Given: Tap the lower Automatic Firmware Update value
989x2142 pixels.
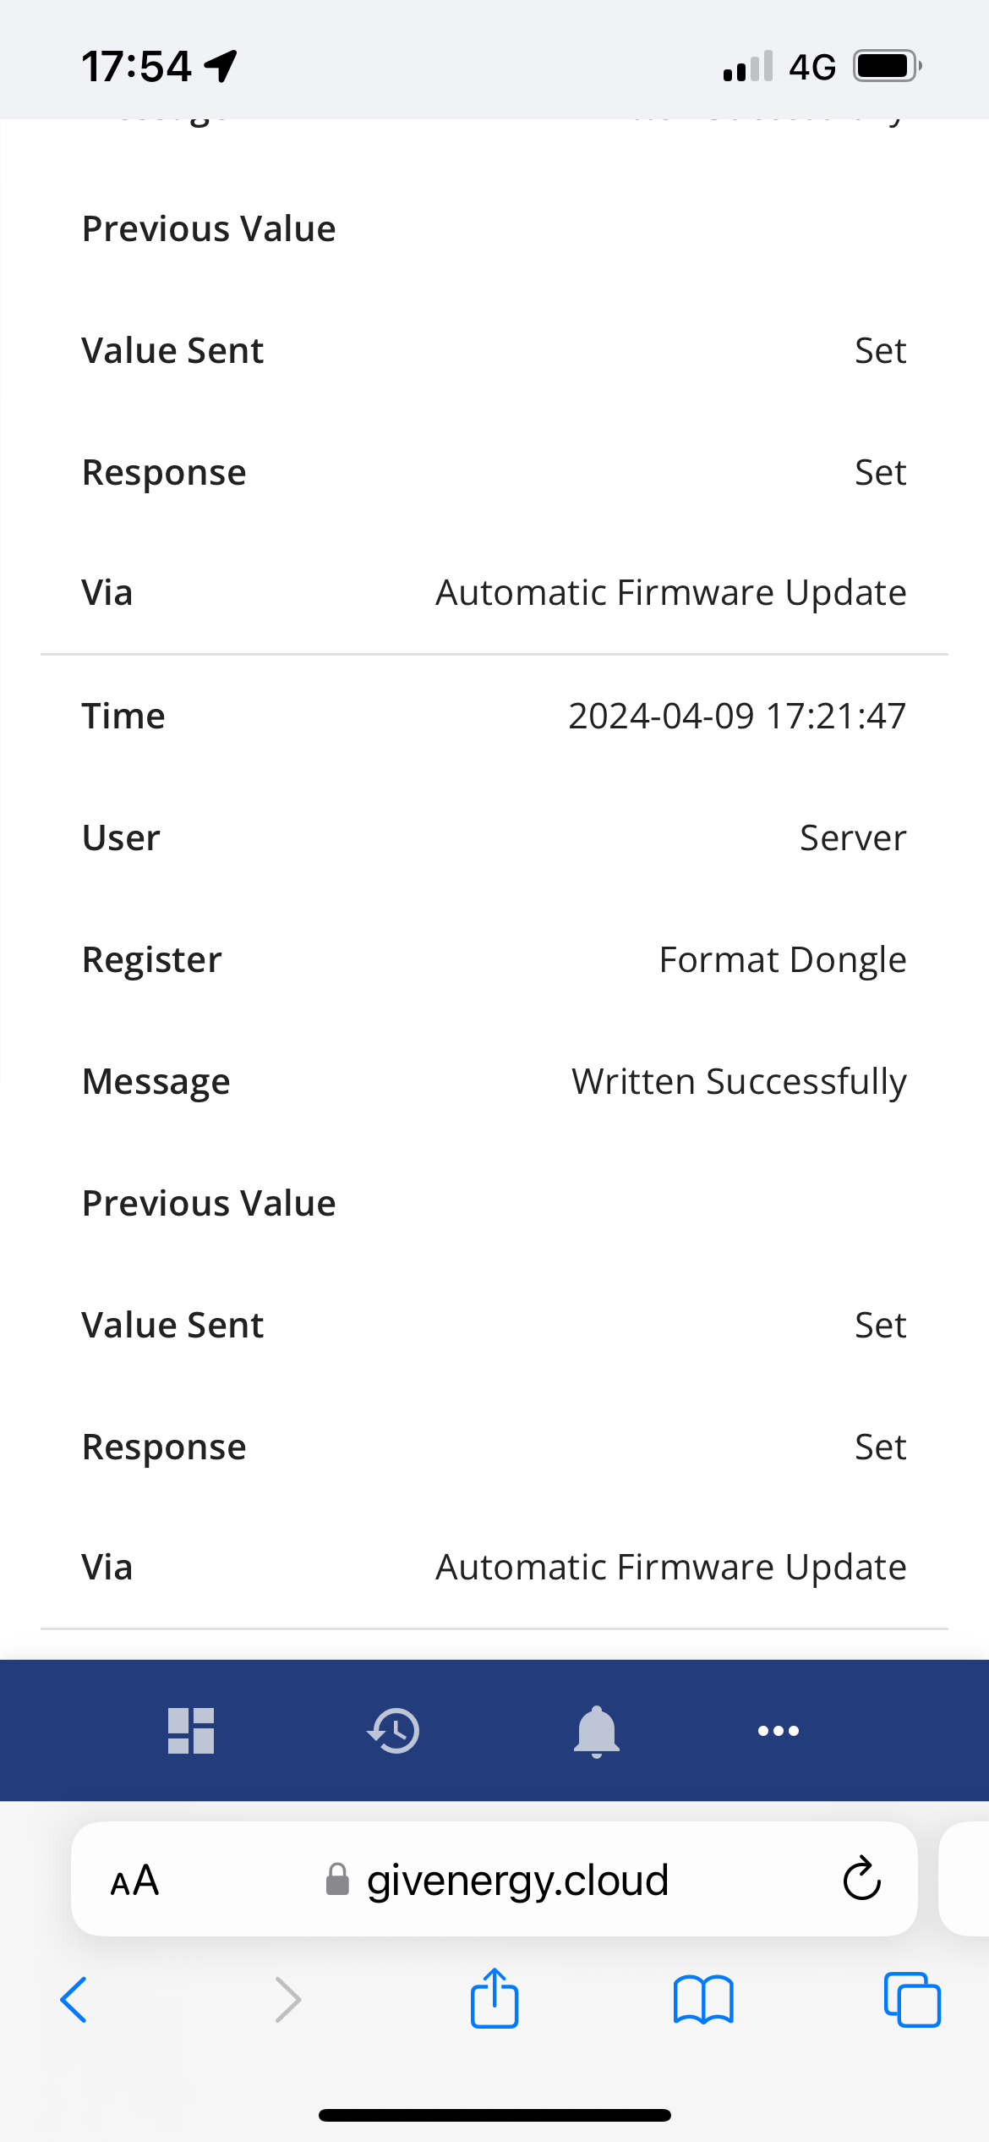Looking at the screenshot, I should (671, 1568).
